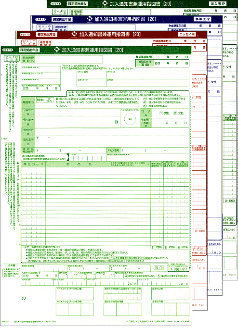Click the 運営管理機関使用欄 boxes
The image size is (238, 328).
click(122, 308)
